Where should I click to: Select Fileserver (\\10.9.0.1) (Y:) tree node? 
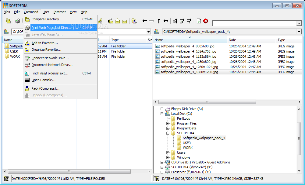[x=191, y=172]
